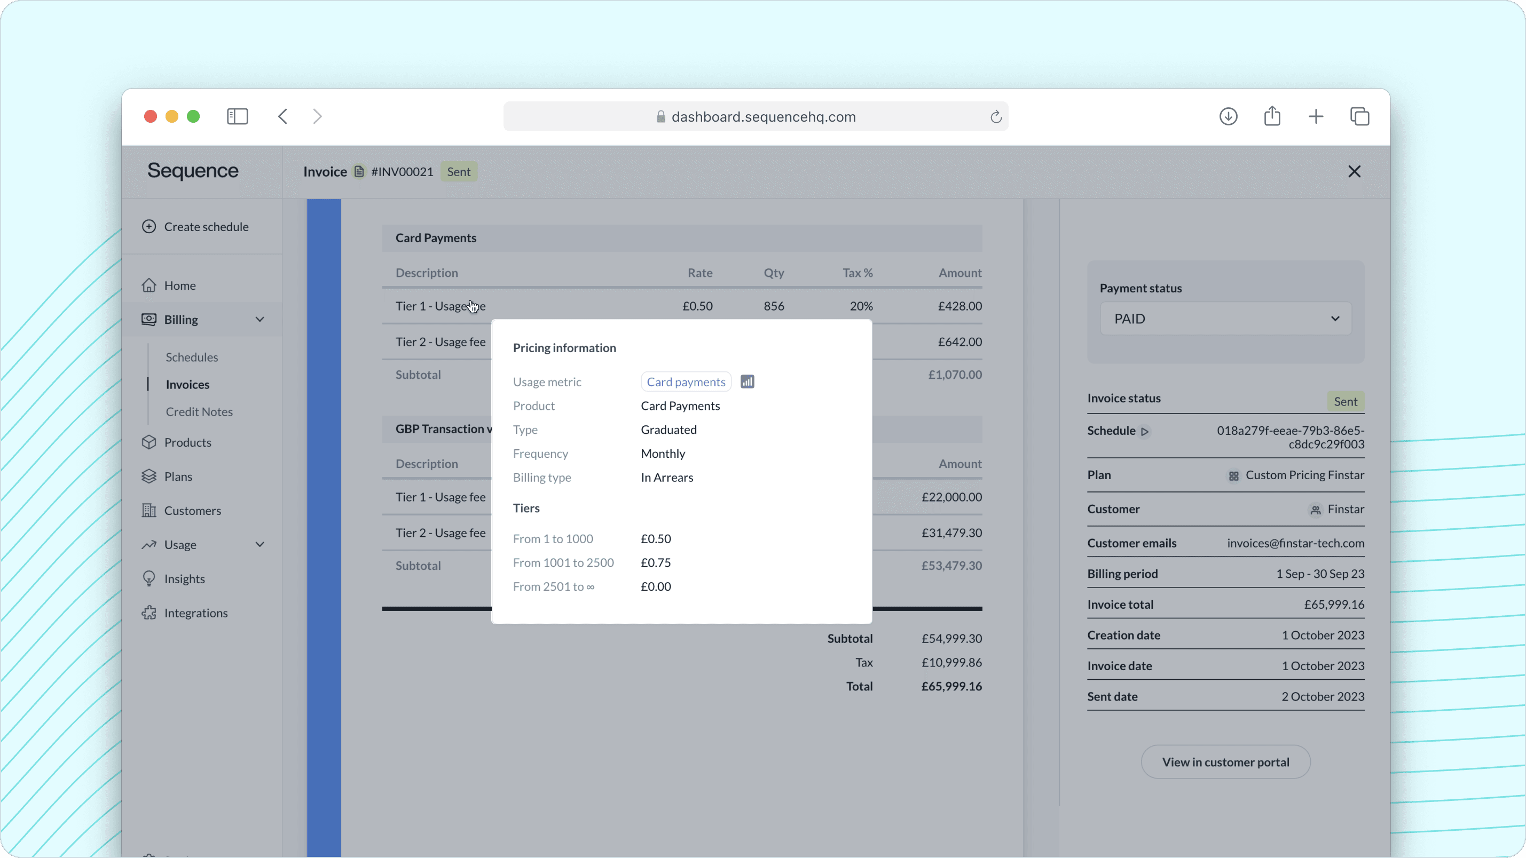Open the Products page
The width and height of the screenshot is (1526, 858).
click(x=187, y=442)
